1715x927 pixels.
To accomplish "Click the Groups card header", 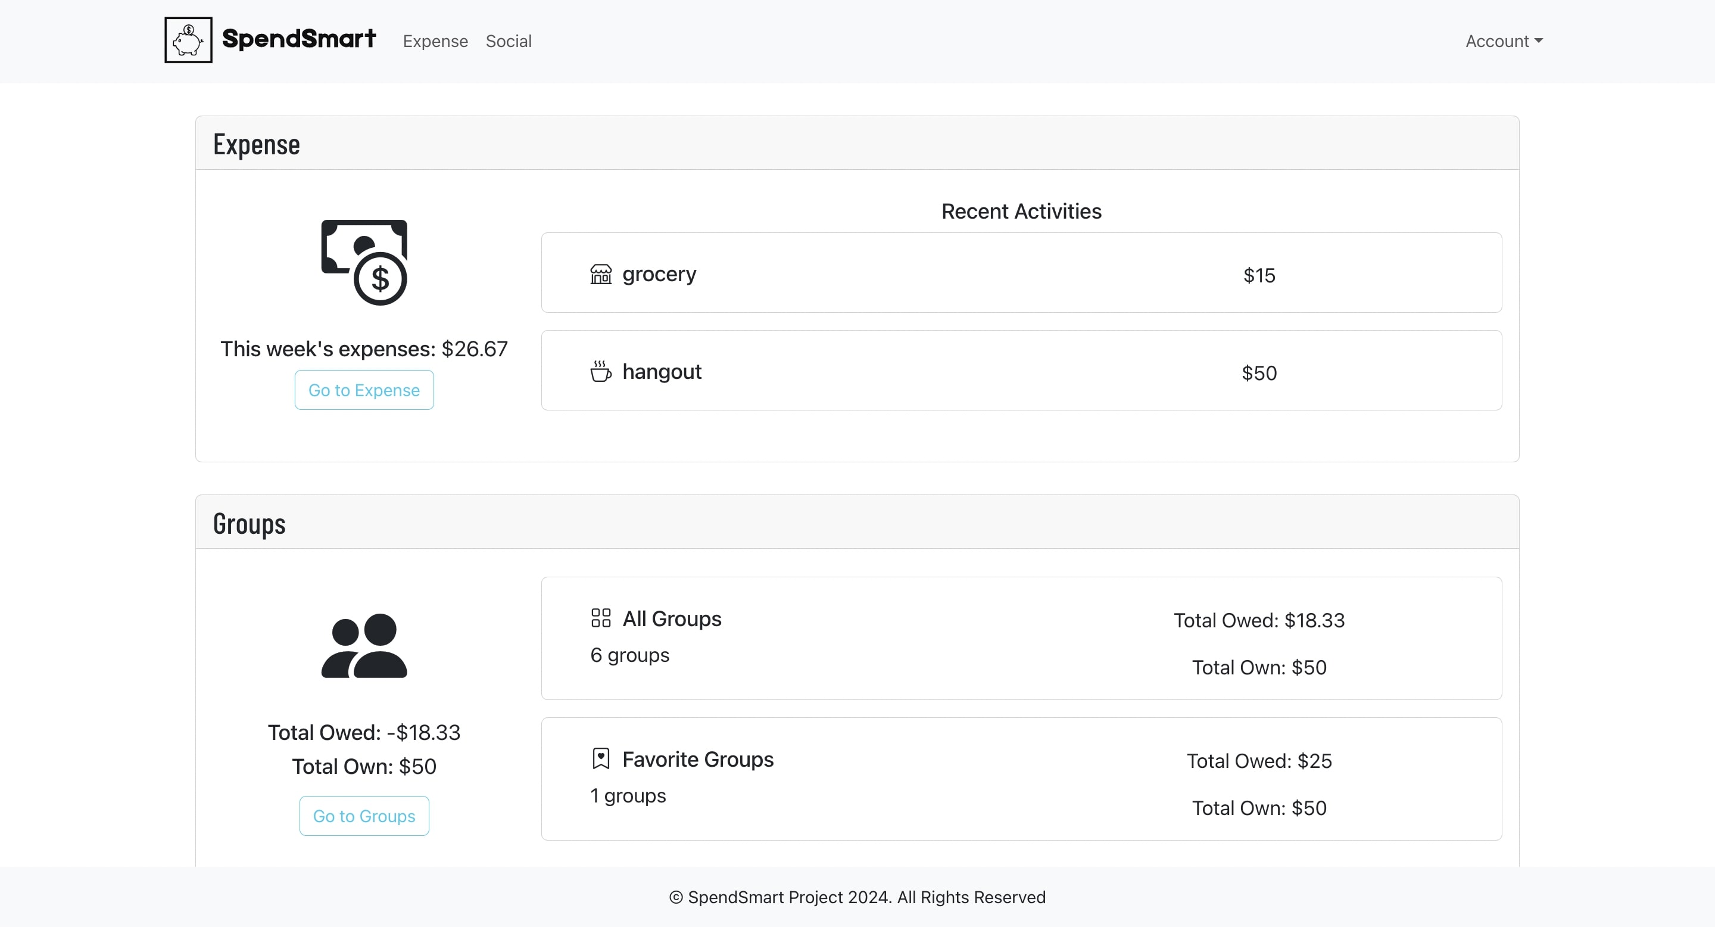I will 857,522.
